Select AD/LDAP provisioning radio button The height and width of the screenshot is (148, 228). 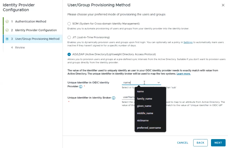click(69, 54)
